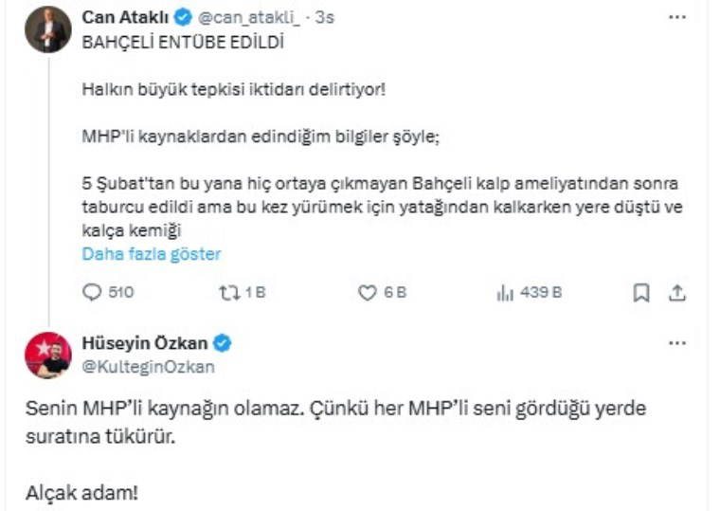Click Hüseyin Özkan's profile avatar

[47, 355]
